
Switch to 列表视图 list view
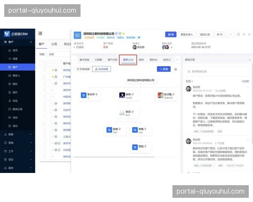(83, 69)
